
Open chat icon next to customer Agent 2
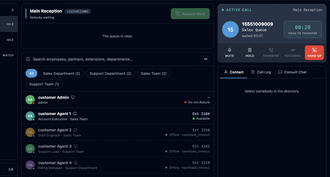point(75,130)
